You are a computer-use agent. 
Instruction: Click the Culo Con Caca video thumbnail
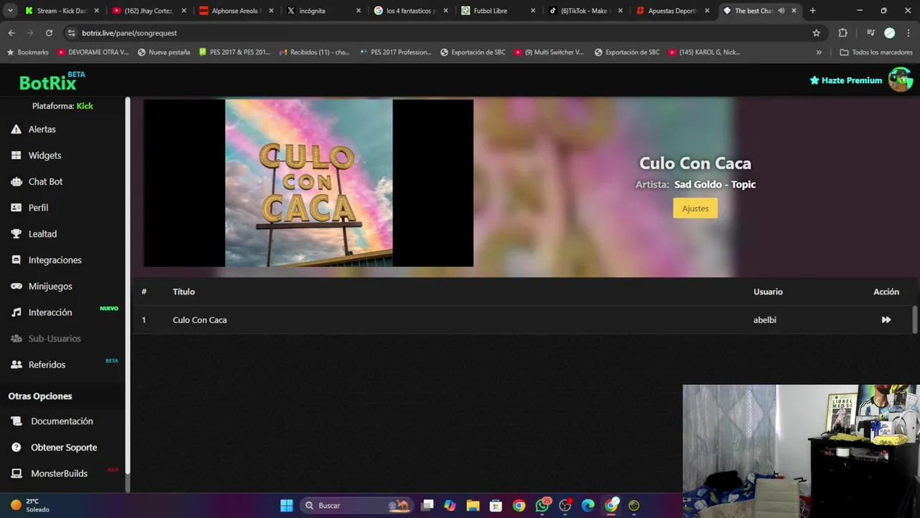coord(308,183)
